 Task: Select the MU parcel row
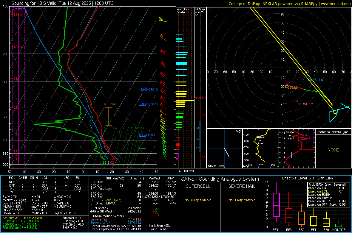(x=45, y=192)
